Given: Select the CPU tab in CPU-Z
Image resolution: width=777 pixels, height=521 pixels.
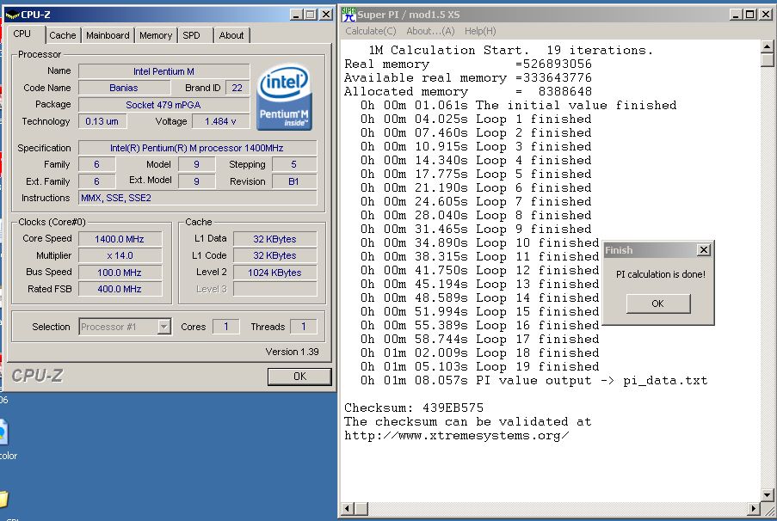Looking at the screenshot, I should coord(22,34).
